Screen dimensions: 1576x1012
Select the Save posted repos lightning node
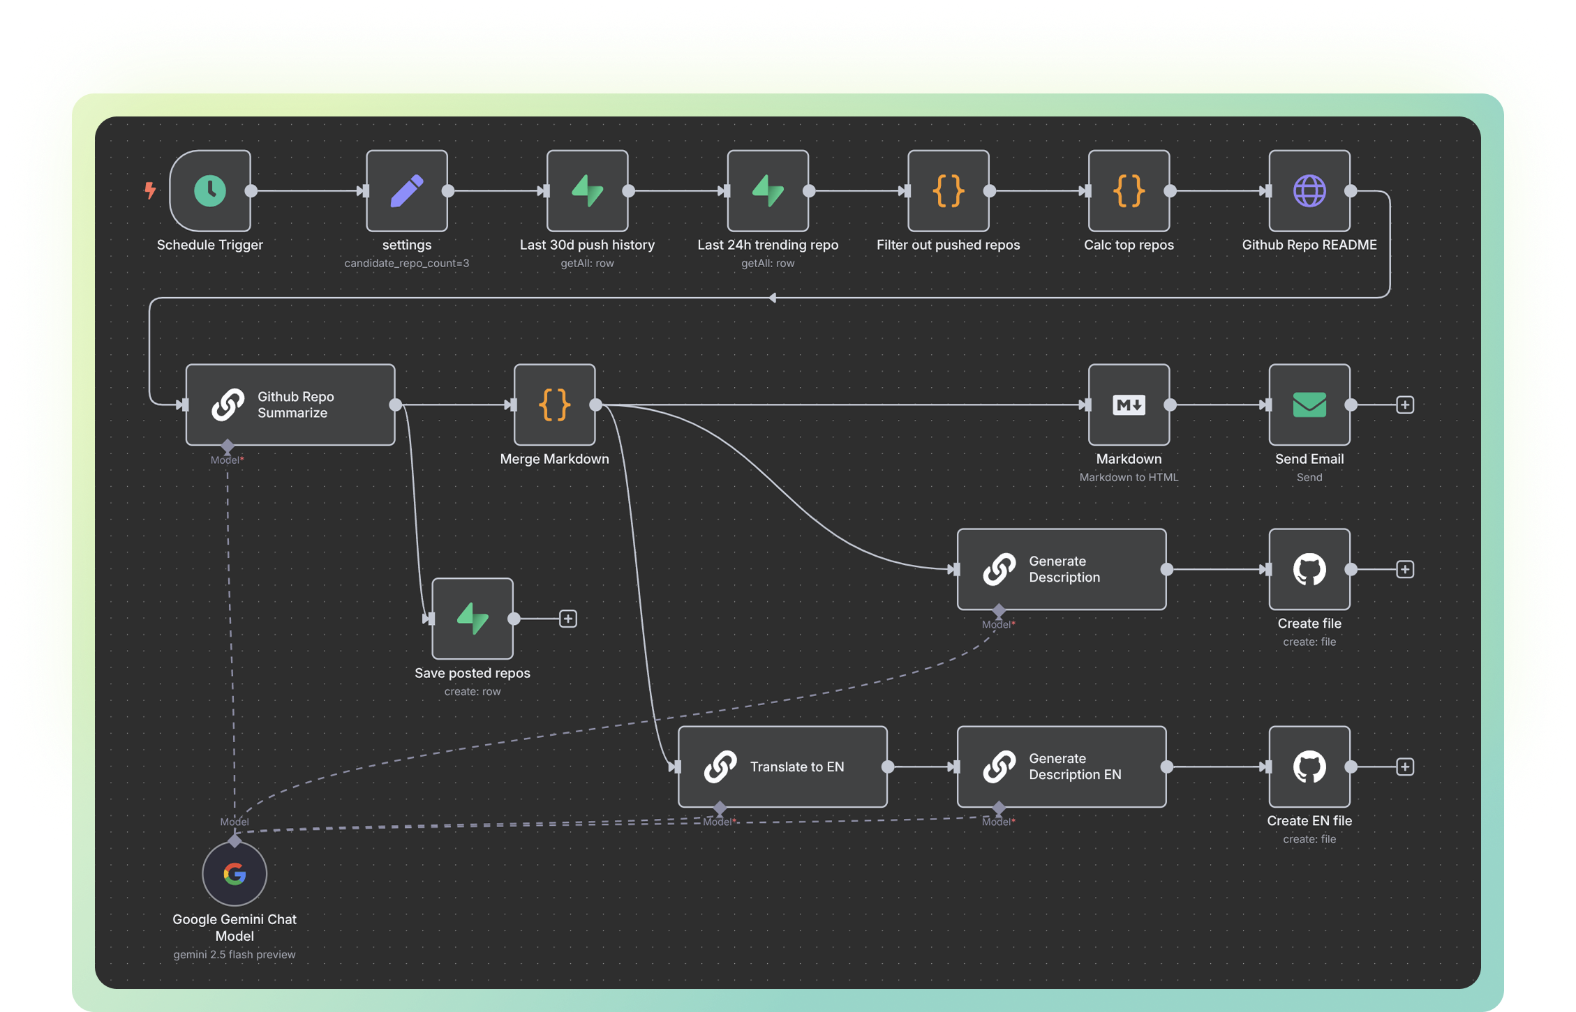tap(472, 618)
